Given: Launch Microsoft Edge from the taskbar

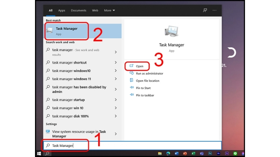Looking at the screenshot, I should pos(168,154).
